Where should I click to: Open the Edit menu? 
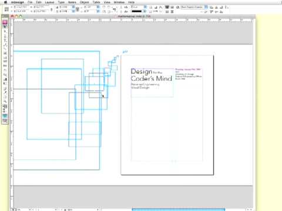click(39, 2)
